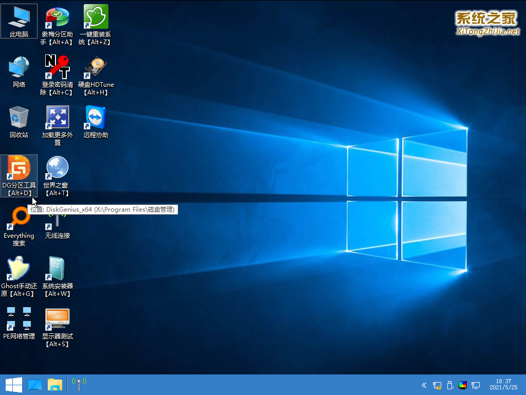Expand hidden tray icons chevron
The width and height of the screenshot is (526, 395).
tap(424, 385)
